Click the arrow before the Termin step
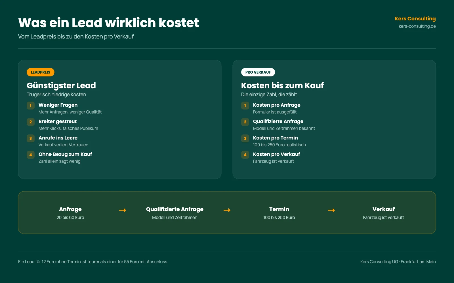The height and width of the screenshot is (283, 454). click(x=227, y=210)
